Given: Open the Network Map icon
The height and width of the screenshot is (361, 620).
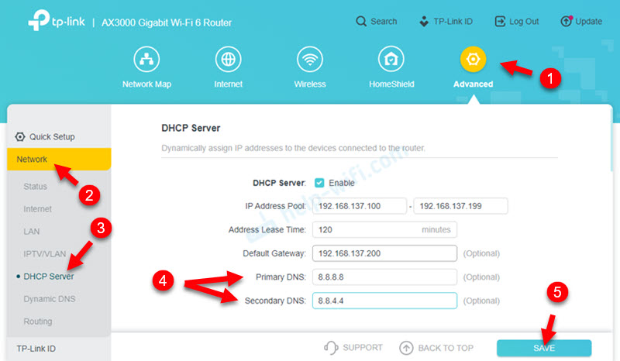Looking at the screenshot, I should coord(146,60).
